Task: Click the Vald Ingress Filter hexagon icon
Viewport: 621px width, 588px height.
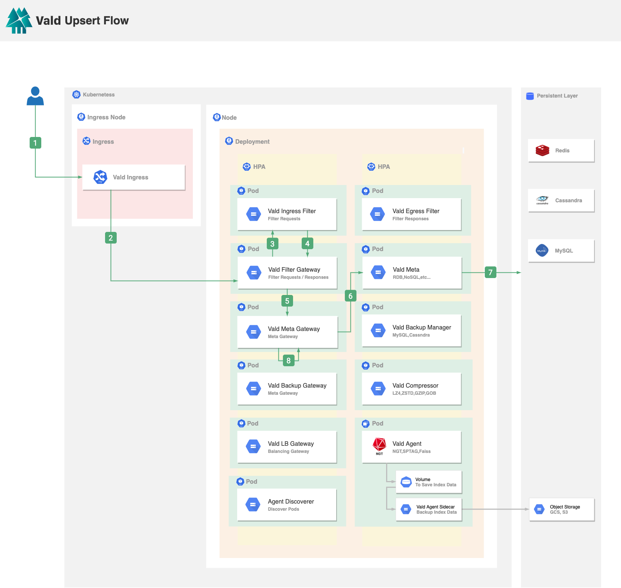Action: pos(254,214)
